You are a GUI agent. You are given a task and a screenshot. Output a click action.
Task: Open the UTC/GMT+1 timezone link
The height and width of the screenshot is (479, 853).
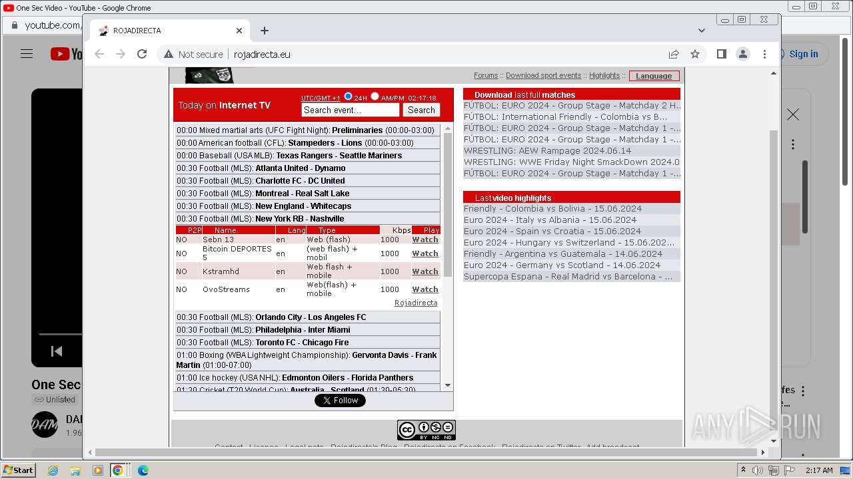[x=321, y=98]
